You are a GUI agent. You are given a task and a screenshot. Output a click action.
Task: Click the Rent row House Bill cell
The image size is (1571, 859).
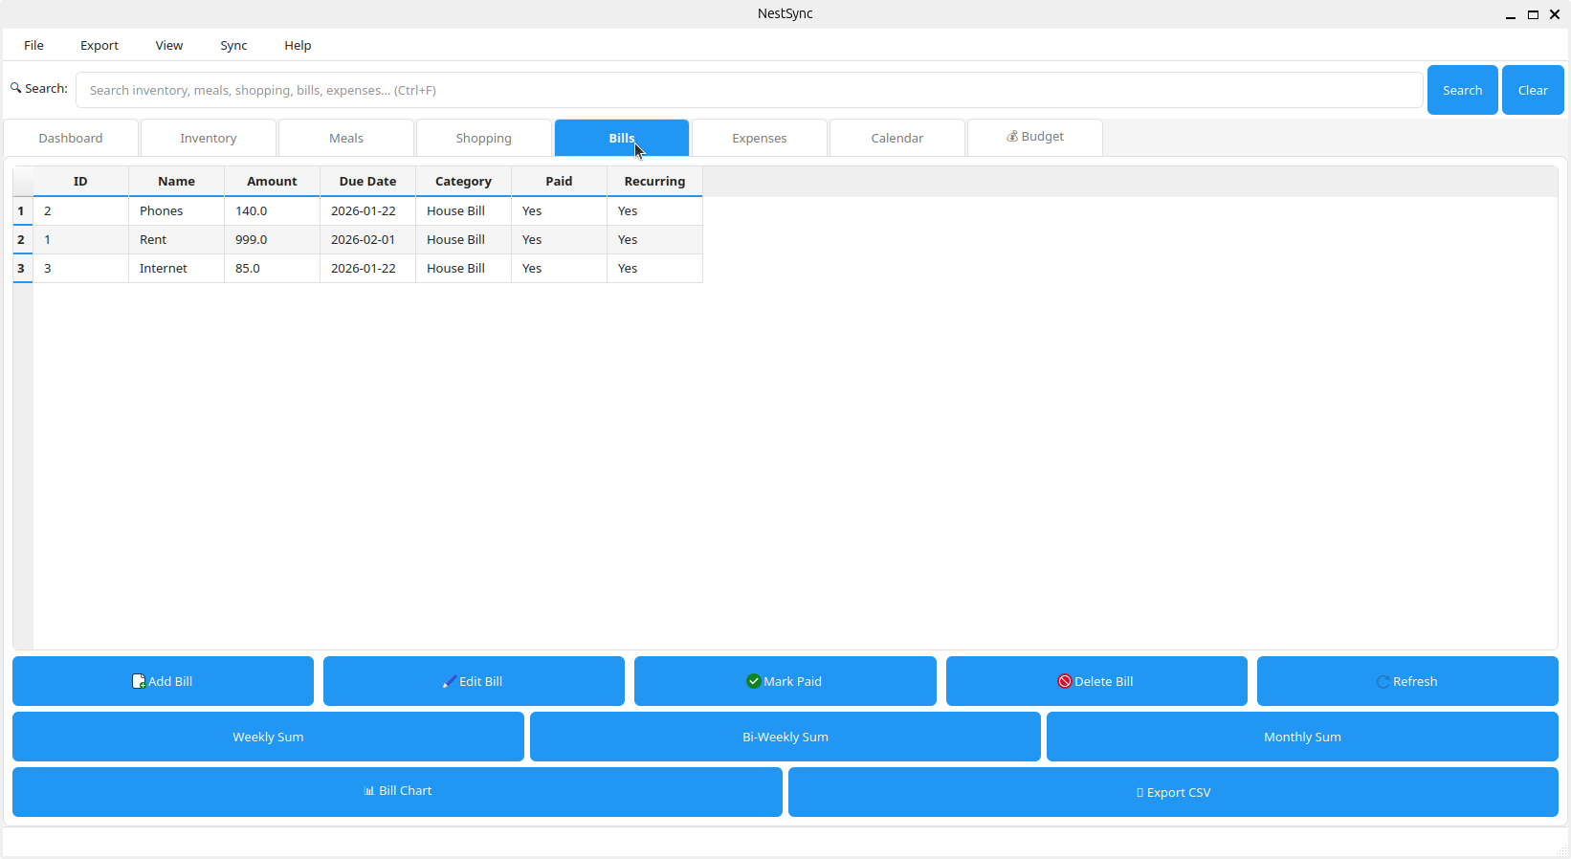[463, 239]
